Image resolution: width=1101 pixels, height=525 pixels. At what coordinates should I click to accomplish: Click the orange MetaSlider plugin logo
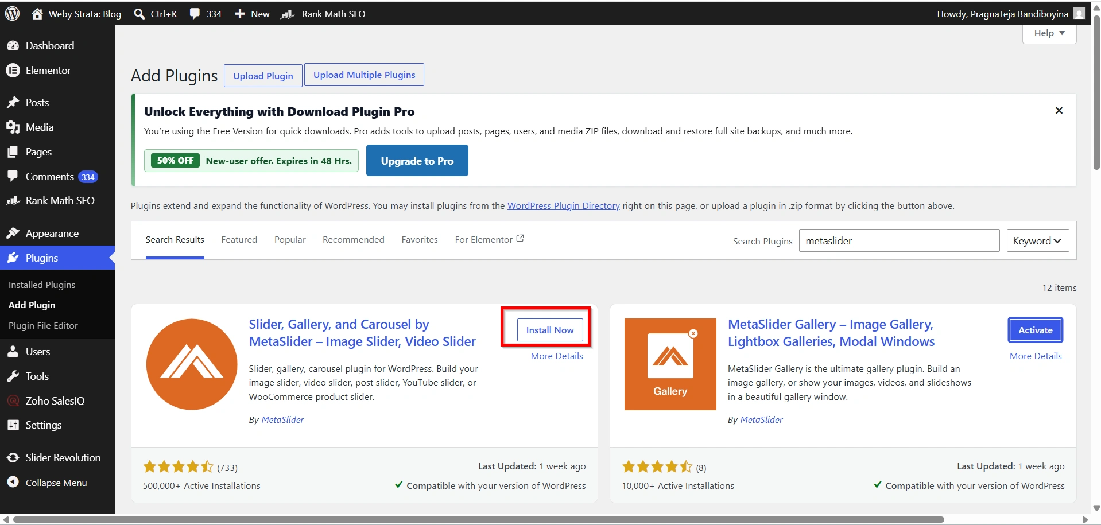pyautogui.click(x=192, y=364)
